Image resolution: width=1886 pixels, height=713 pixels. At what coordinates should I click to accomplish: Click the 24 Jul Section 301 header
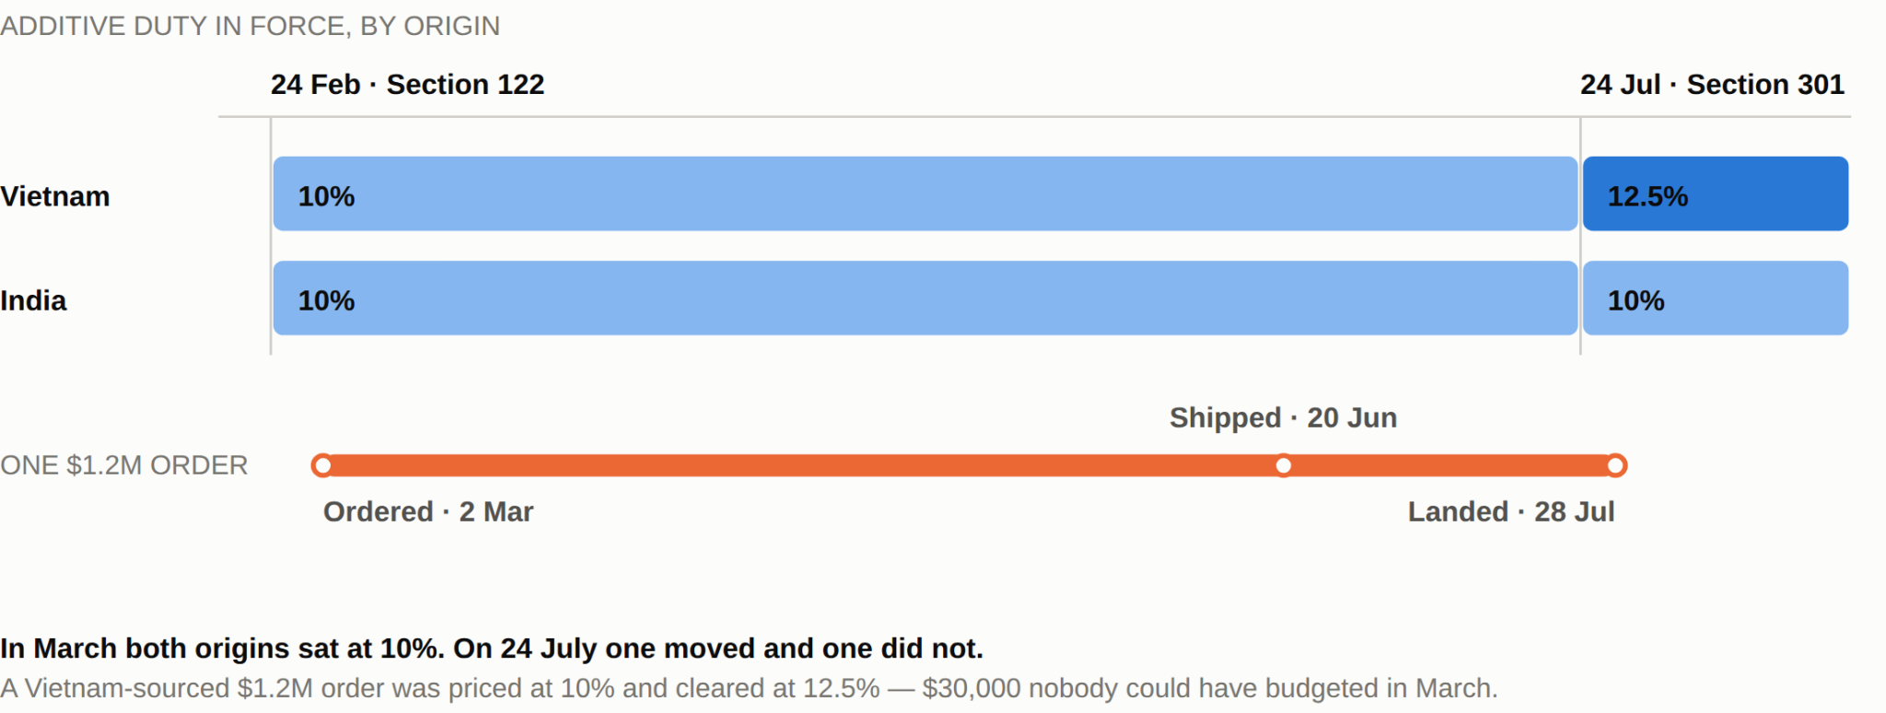click(1713, 84)
